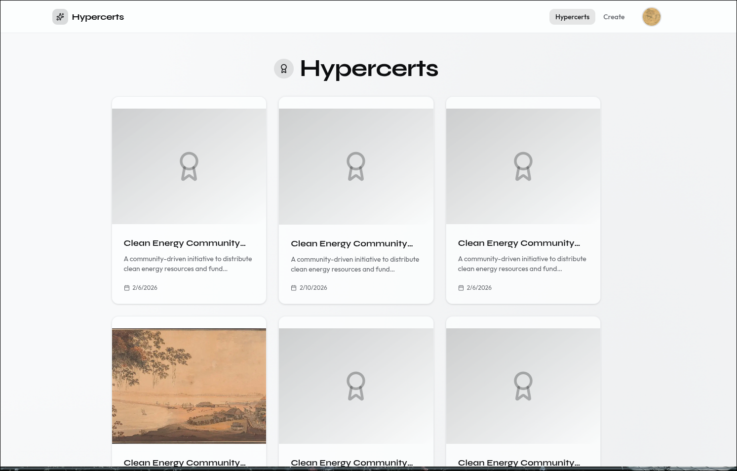
Task: Open Clean Energy Community title in top-left card
Action: [x=185, y=243]
